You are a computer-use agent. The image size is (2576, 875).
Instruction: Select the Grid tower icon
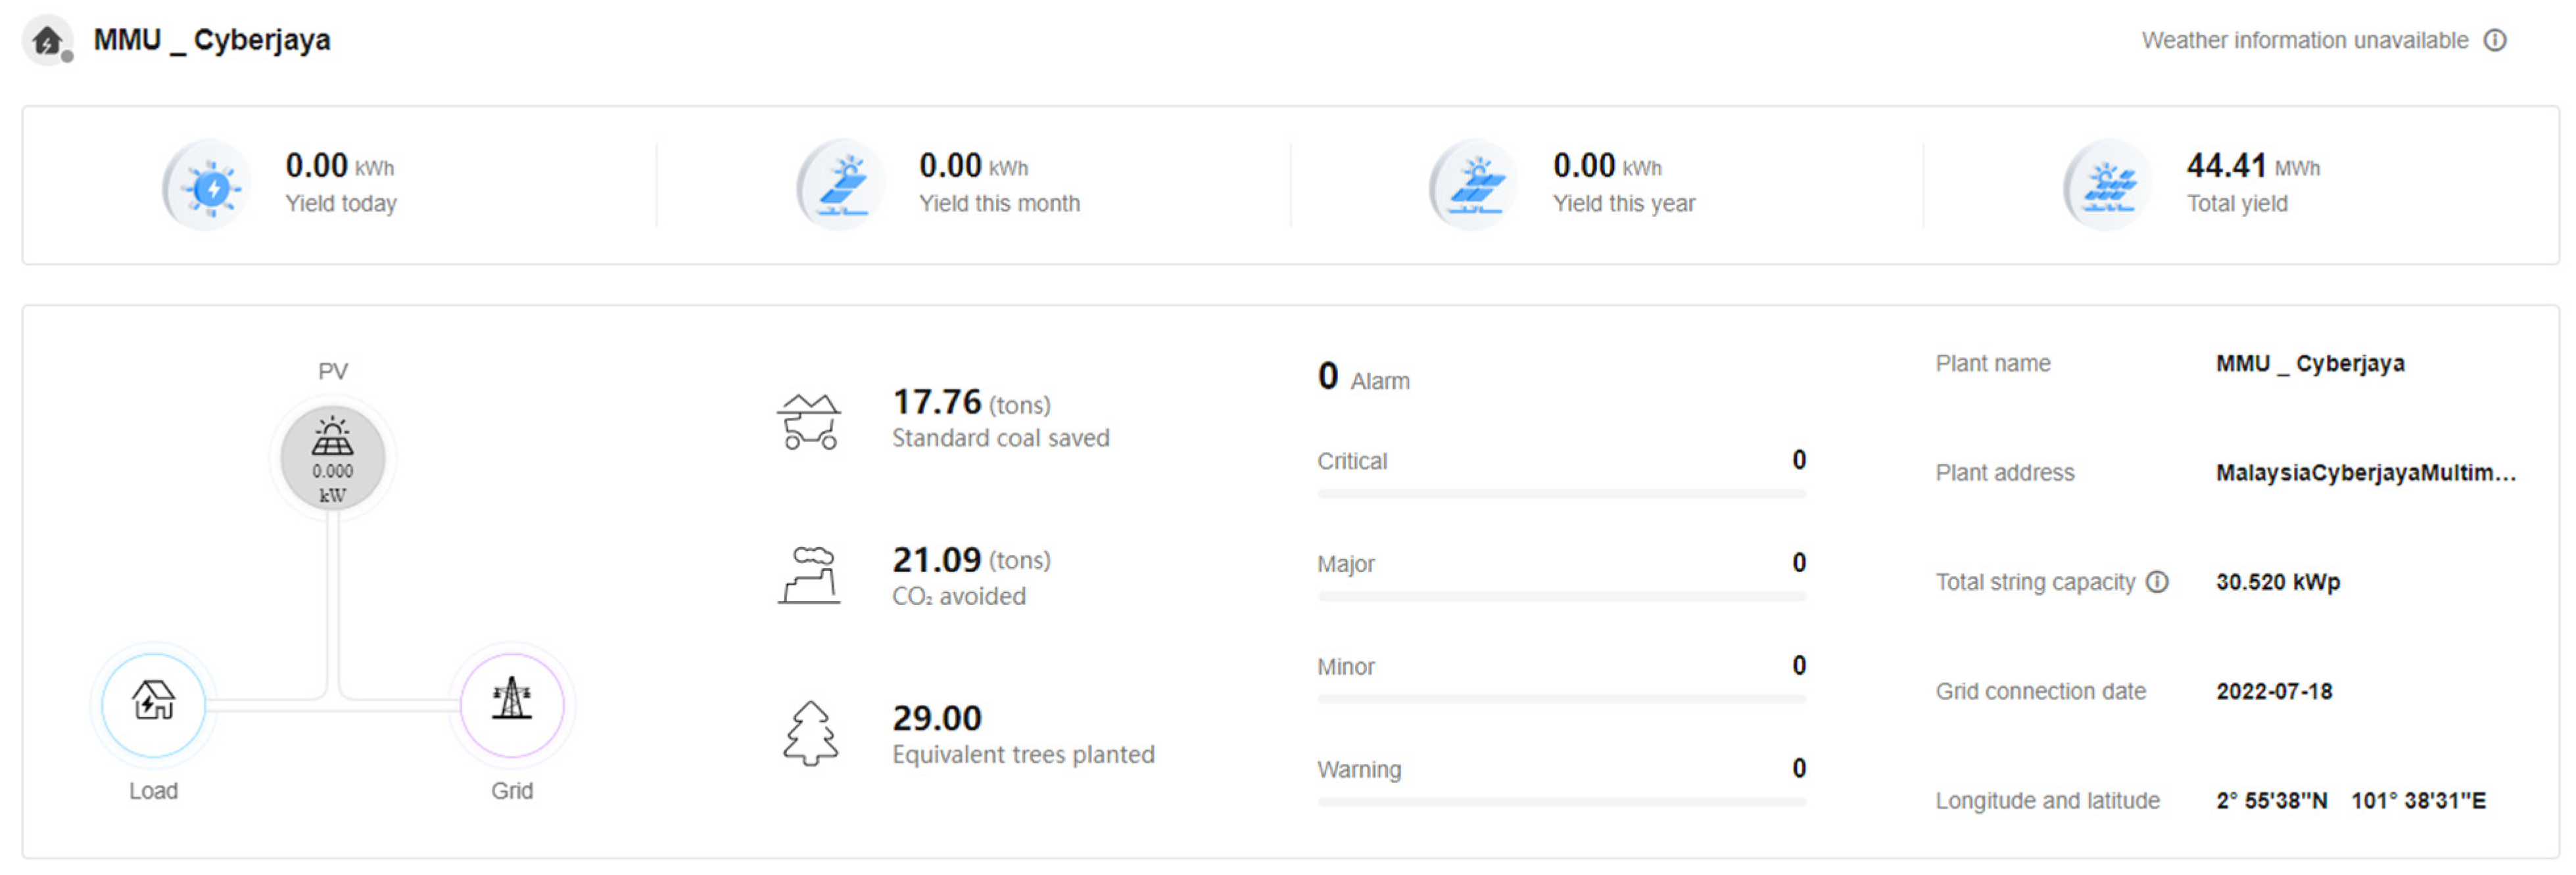click(511, 703)
